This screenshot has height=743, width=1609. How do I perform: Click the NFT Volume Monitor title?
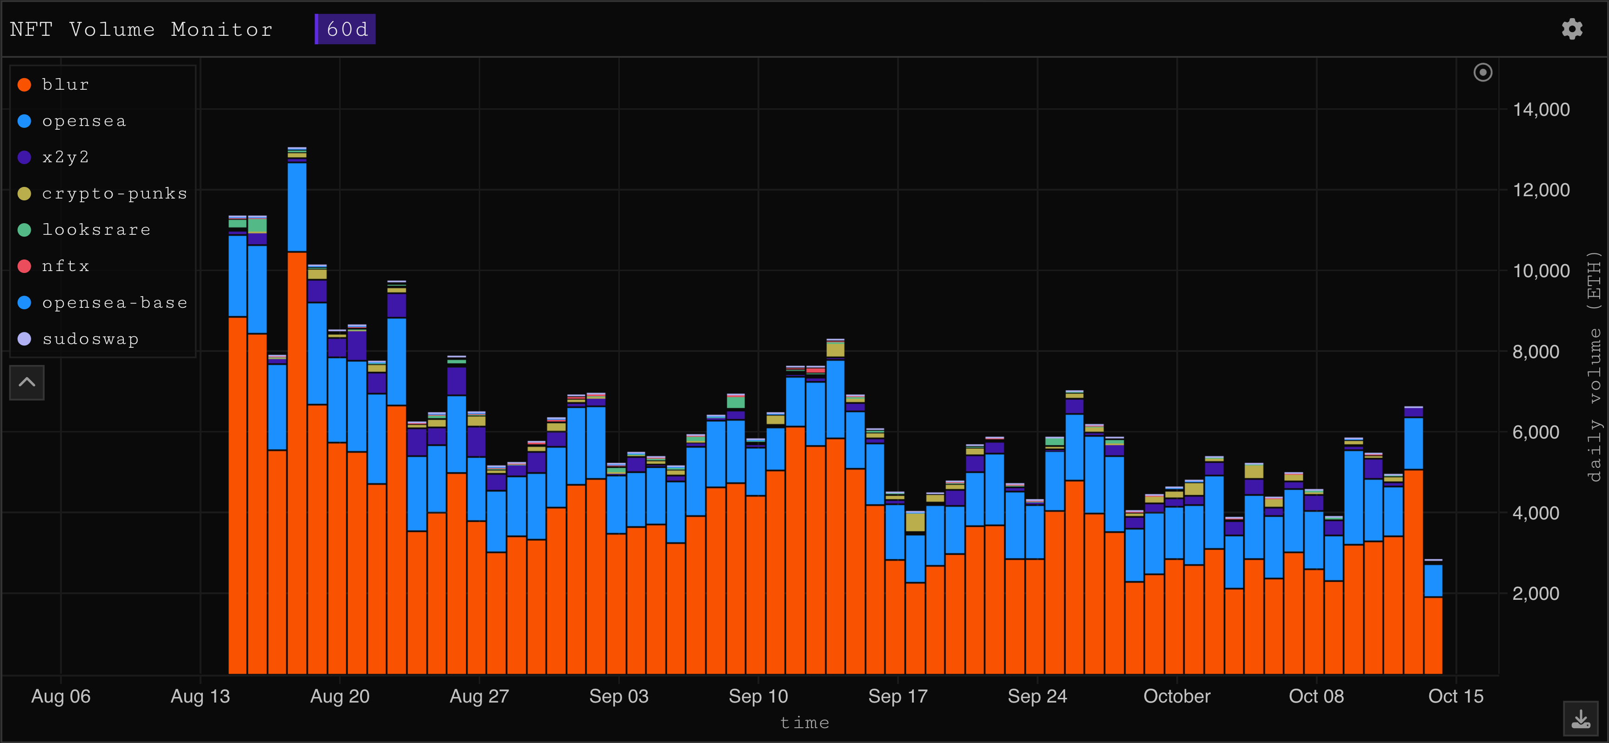(x=142, y=29)
